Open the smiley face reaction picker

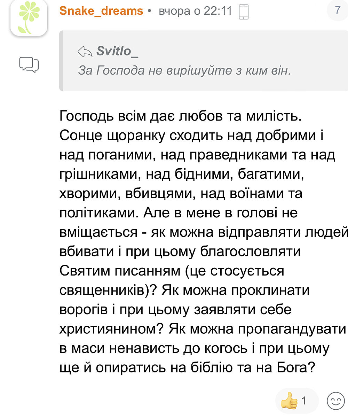point(336,401)
